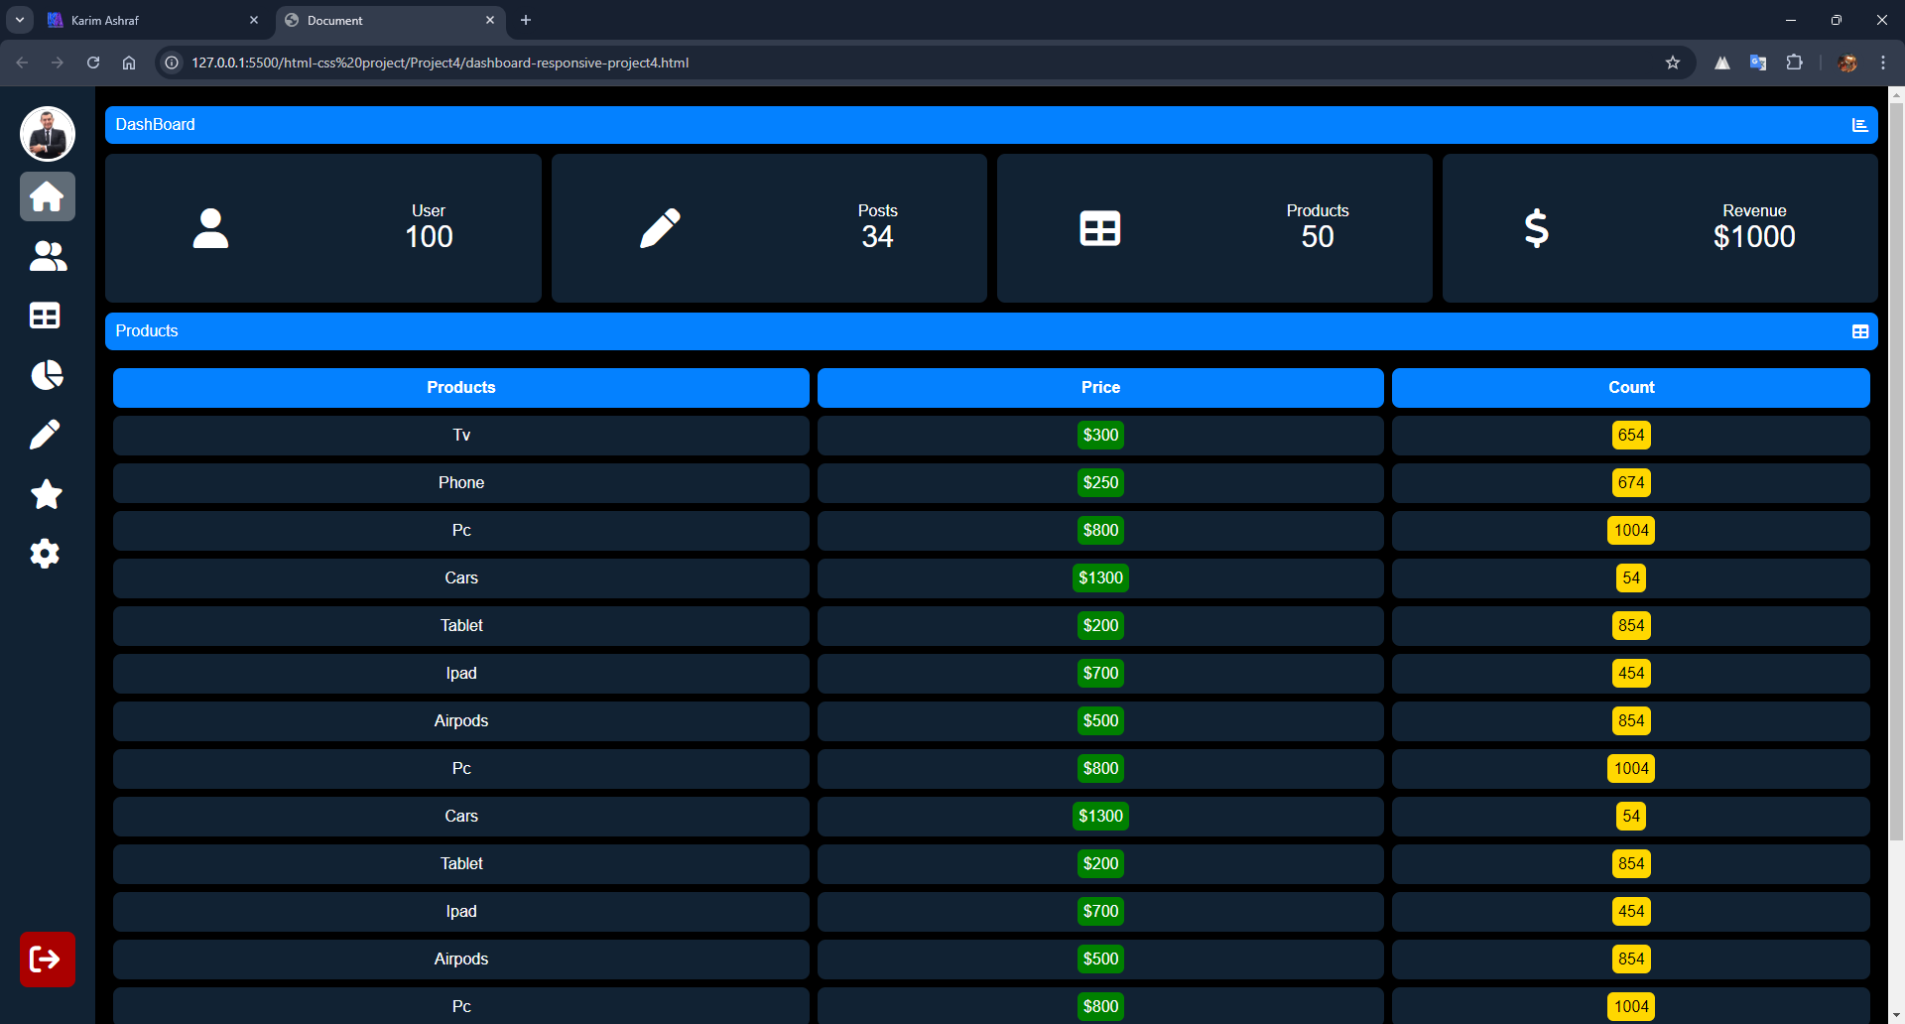Click the Price column header

(x=1099, y=388)
